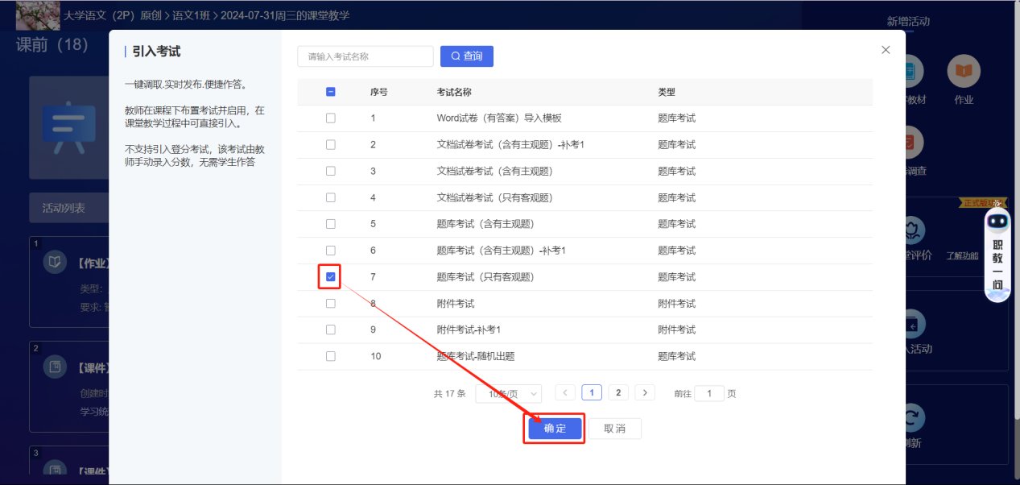Check the box for Word试卷 row 1

pos(331,118)
